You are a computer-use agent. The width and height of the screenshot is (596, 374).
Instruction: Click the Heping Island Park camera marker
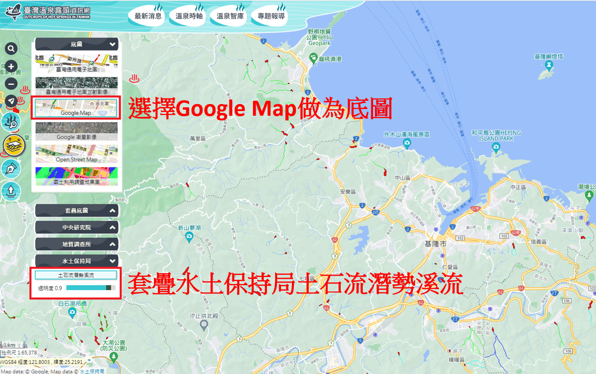tap(496, 148)
